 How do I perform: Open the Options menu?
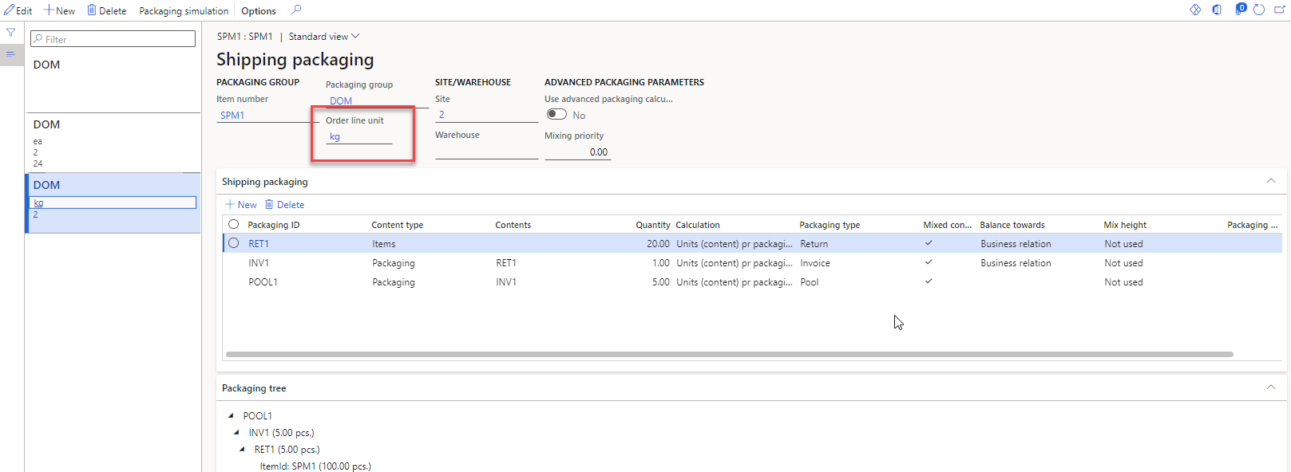tap(259, 11)
